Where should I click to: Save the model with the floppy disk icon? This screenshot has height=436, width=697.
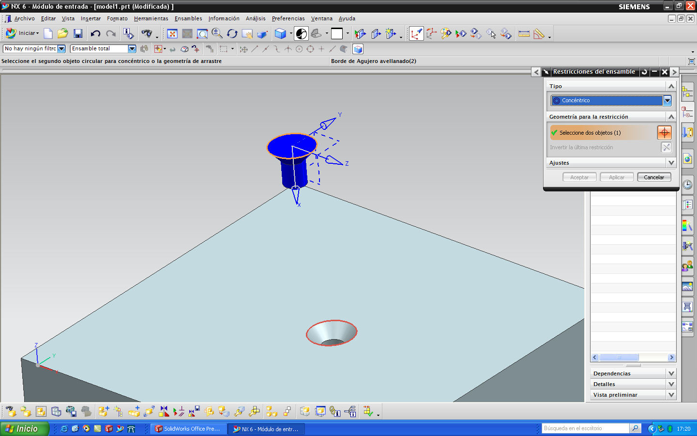(78, 33)
